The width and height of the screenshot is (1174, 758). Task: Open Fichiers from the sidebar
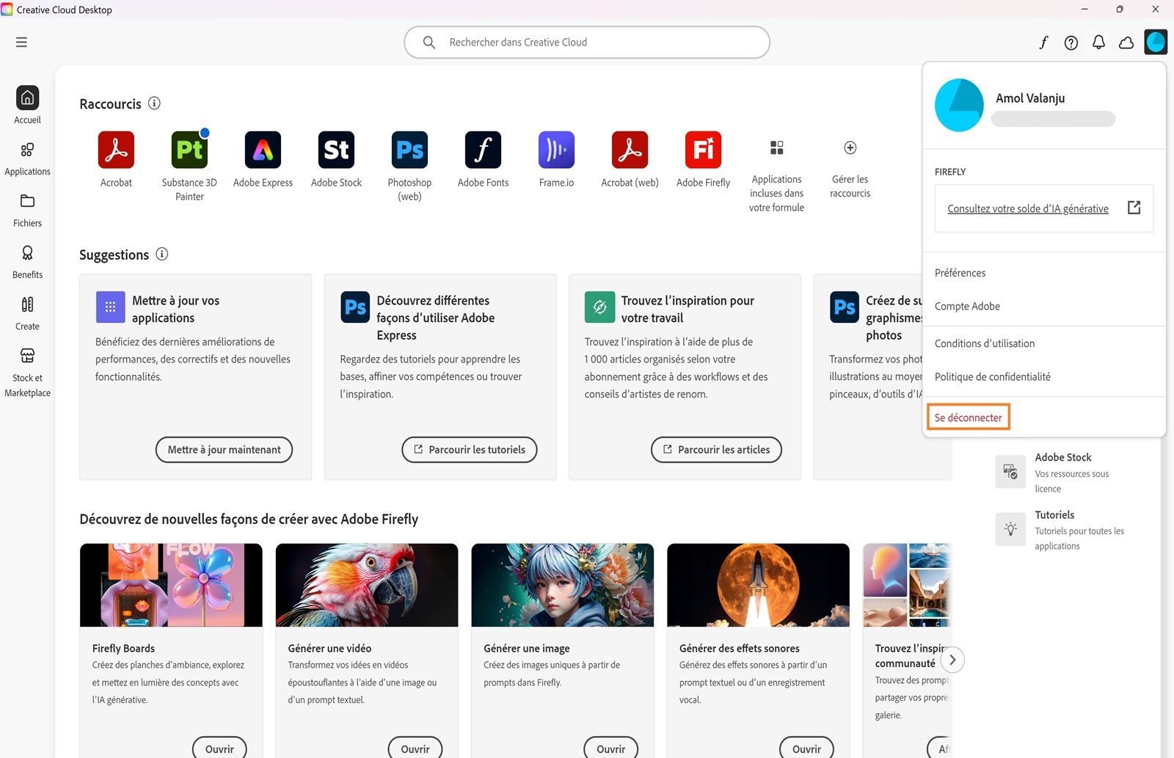coord(27,211)
